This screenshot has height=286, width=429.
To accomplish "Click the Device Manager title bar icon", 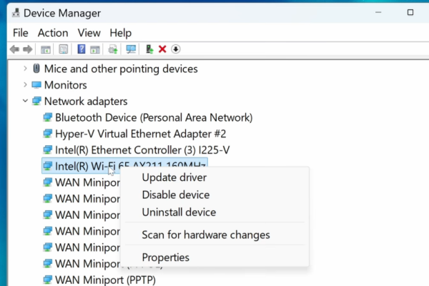I will [16, 13].
